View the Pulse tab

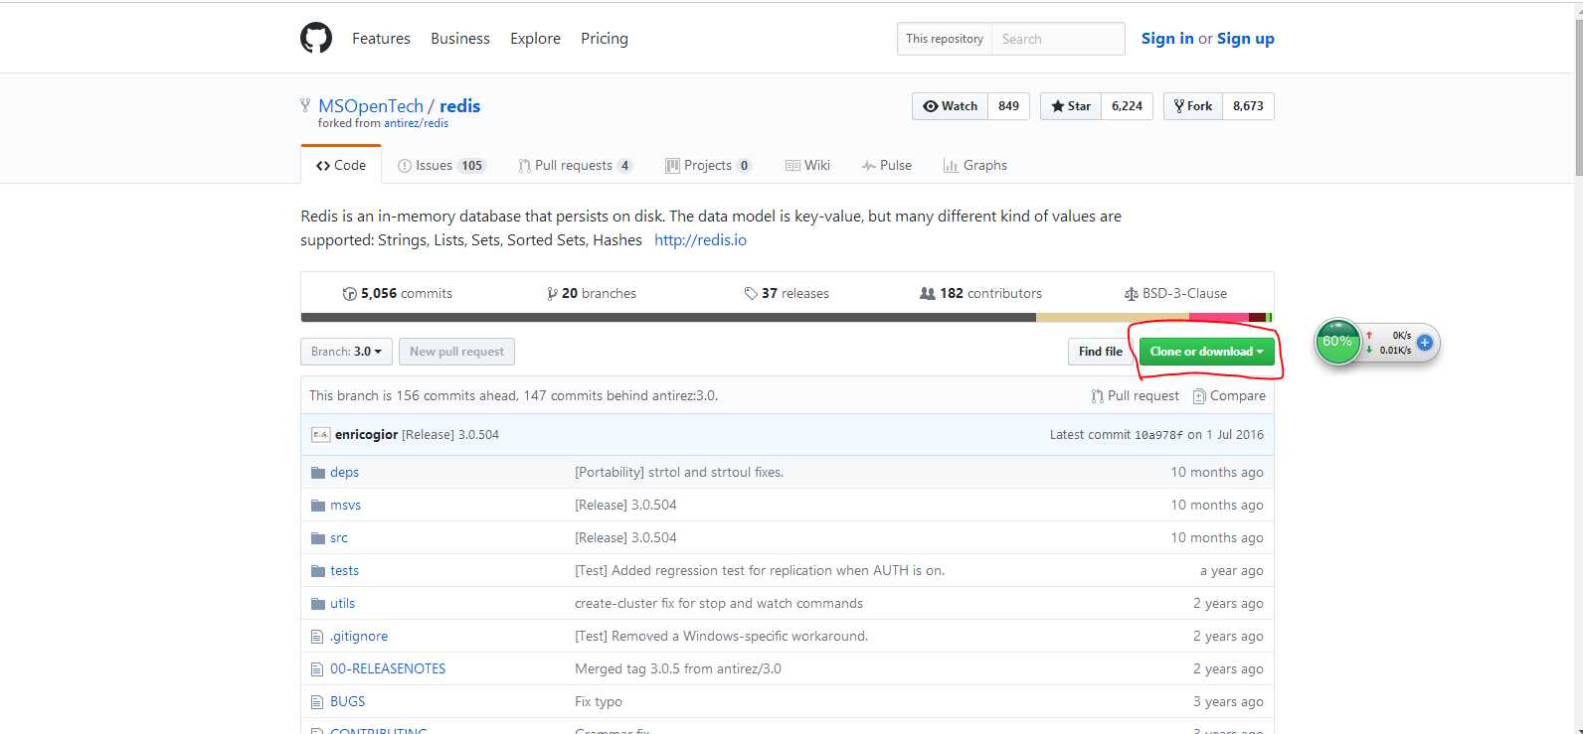tap(887, 165)
